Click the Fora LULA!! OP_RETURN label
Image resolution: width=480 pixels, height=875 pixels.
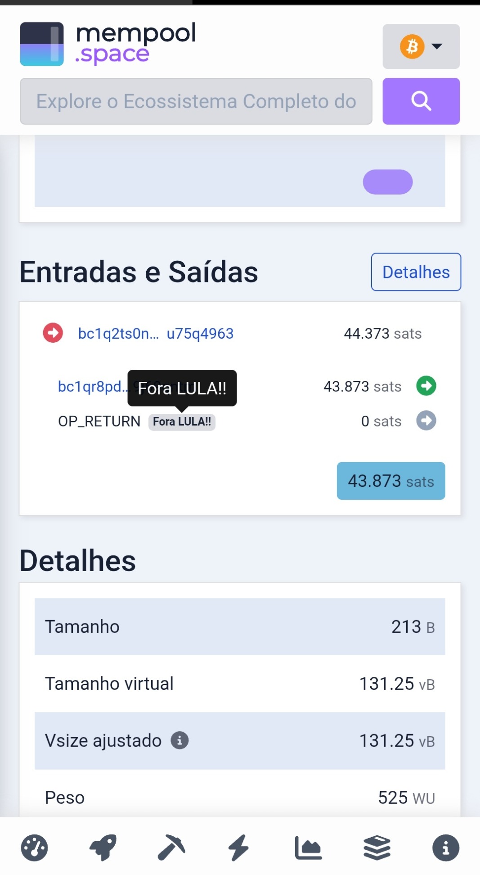click(x=182, y=422)
